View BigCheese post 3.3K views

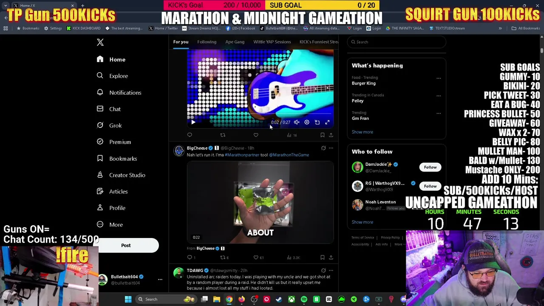coord(293,257)
